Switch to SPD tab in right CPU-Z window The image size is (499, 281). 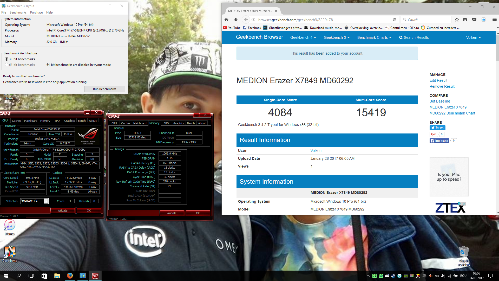166,123
